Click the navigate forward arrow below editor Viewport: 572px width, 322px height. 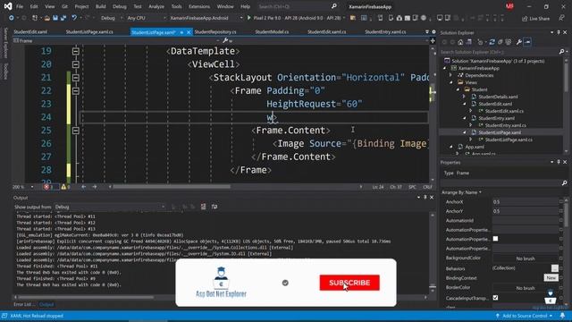95,187
